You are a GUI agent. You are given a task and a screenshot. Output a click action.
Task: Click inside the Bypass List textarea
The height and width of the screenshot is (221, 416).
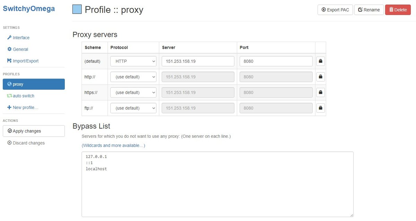click(217, 184)
